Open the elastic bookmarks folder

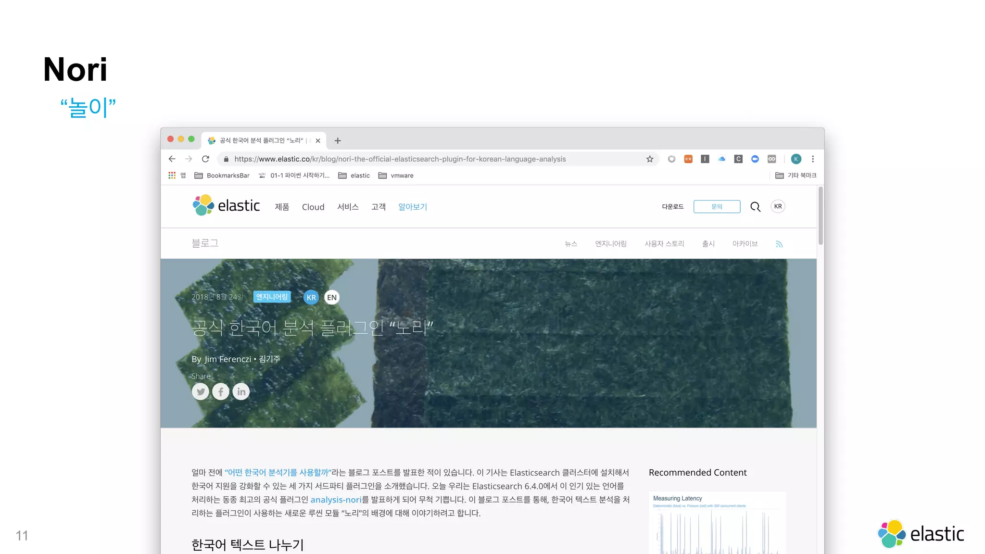click(354, 176)
